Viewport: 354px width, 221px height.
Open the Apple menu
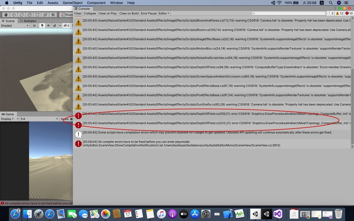point(6,3)
